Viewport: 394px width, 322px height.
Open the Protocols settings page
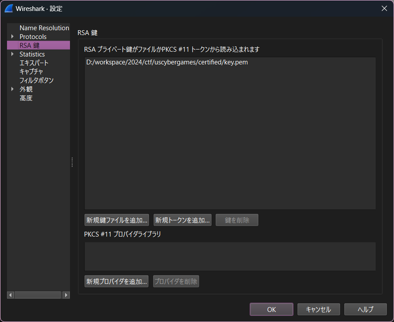pos(33,37)
